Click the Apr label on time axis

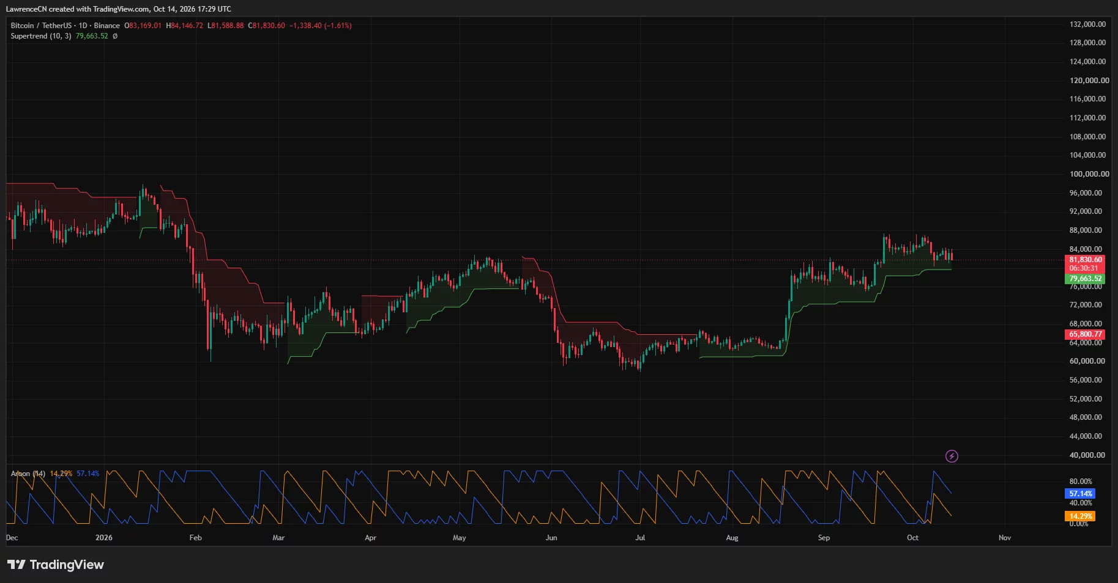(x=370, y=538)
